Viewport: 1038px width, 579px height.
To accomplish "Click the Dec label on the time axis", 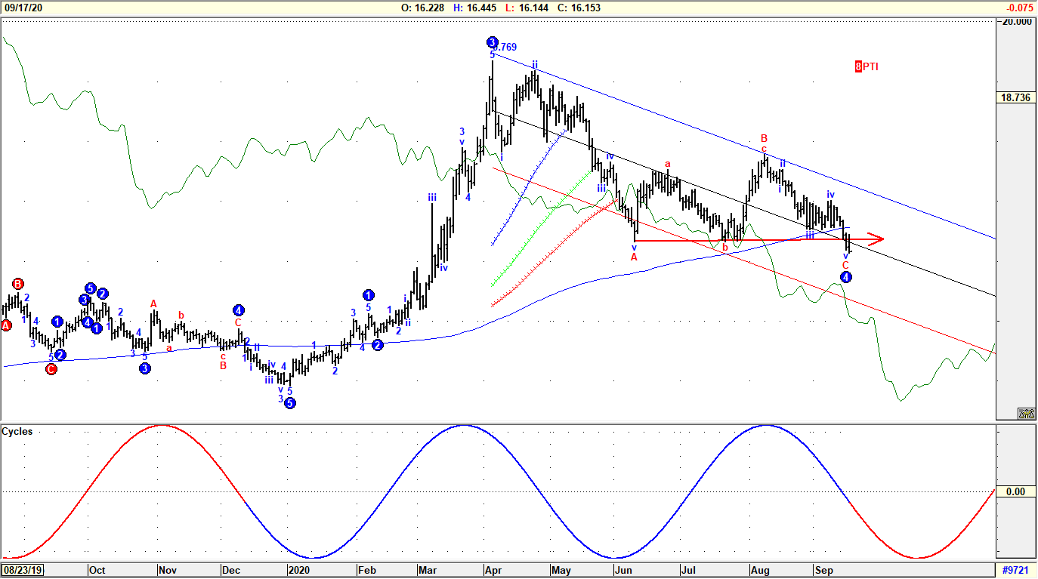I will (x=230, y=570).
